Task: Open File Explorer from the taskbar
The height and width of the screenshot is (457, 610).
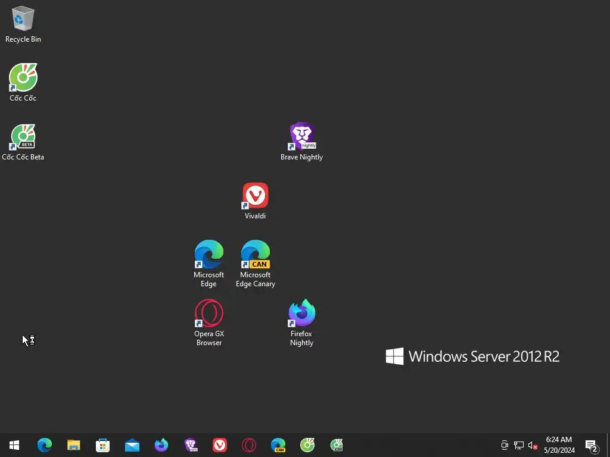Action: (73, 445)
